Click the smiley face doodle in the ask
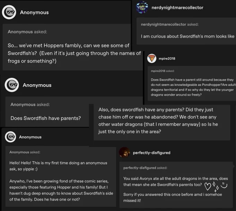Screen dimensions: 236x211 (224, 186)
